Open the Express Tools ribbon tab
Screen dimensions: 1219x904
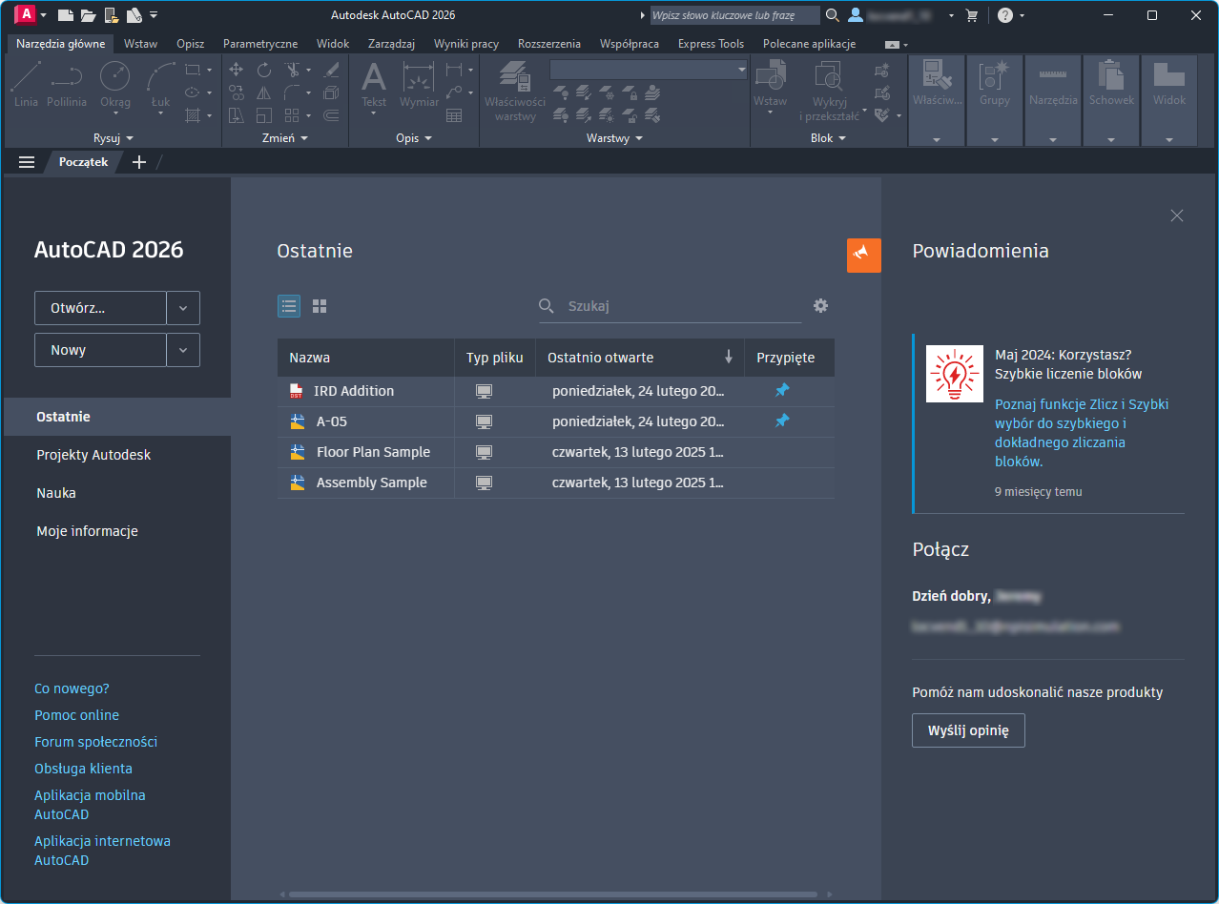pyautogui.click(x=711, y=44)
